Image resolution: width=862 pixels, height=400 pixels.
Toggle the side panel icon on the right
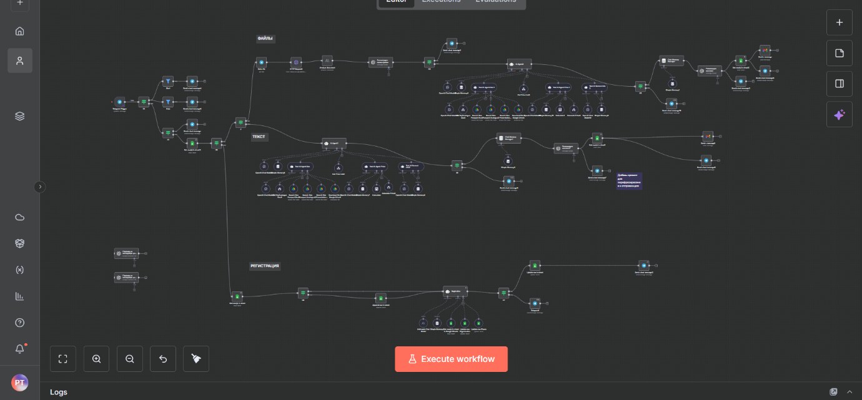[840, 84]
